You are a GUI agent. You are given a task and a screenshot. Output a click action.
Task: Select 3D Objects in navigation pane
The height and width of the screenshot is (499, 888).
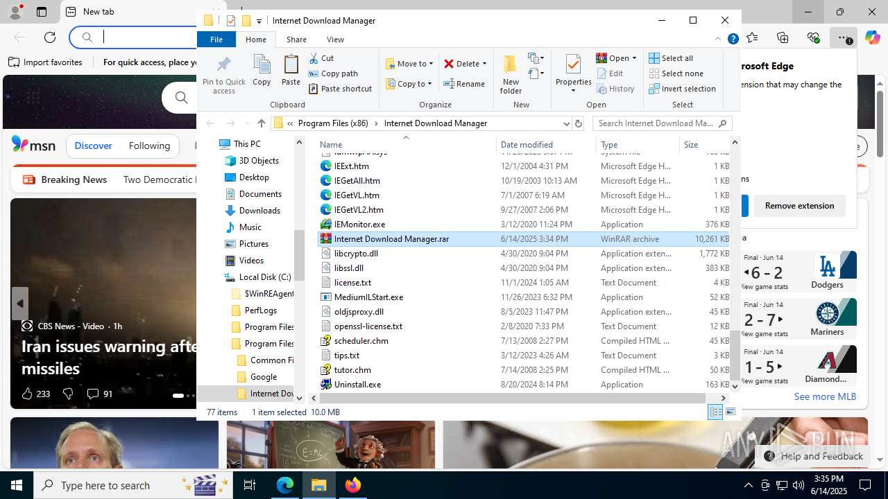tap(259, 161)
